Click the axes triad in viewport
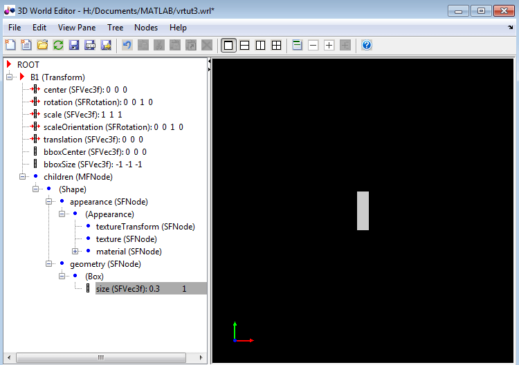The image size is (519, 365). point(244,333)
